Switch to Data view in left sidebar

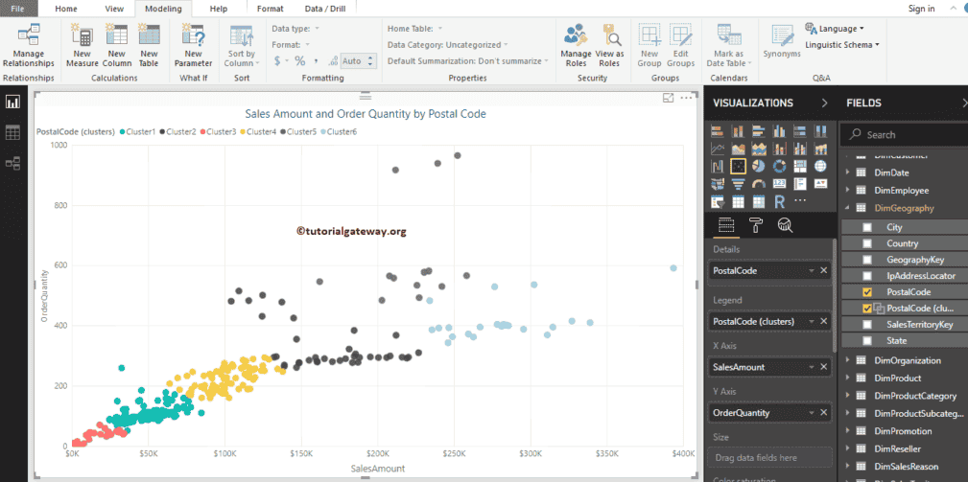tap(13, 132)
